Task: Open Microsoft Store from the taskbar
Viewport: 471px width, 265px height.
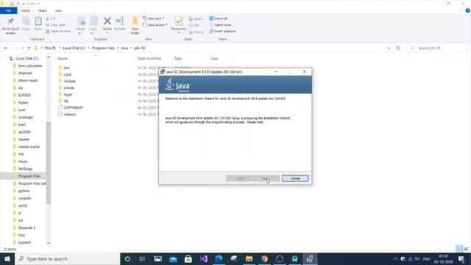Action: click(188, 258)
